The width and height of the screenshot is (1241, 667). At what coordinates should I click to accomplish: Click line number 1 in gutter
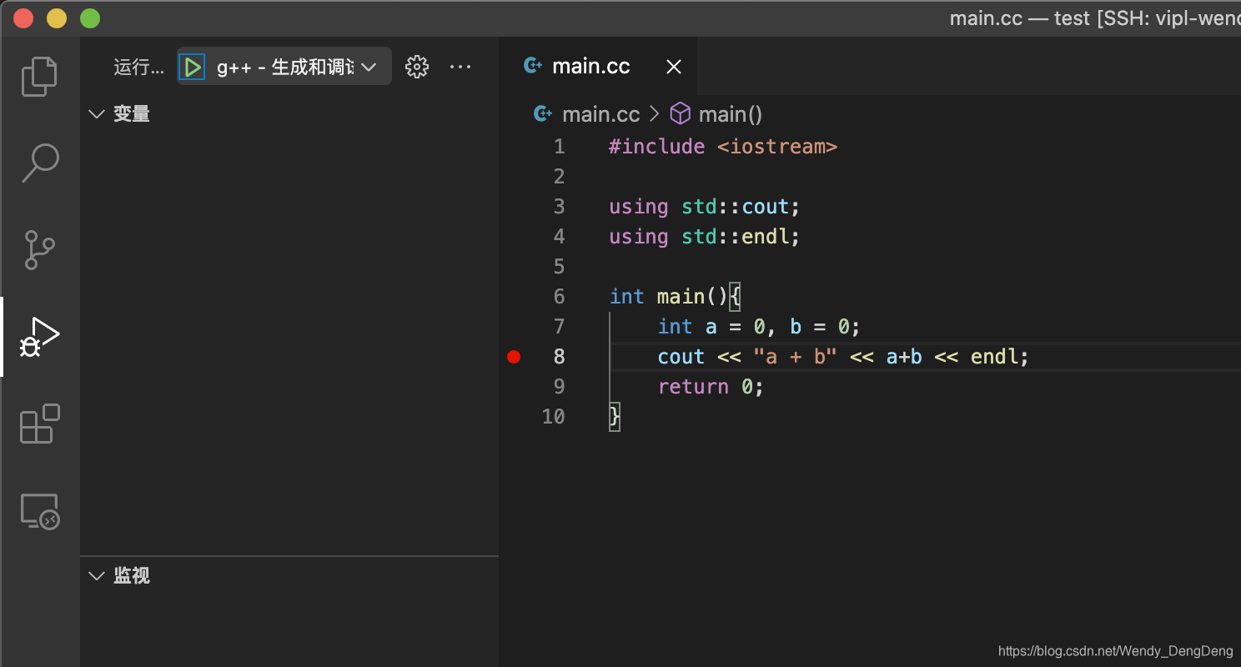click(x=559, y=147)
